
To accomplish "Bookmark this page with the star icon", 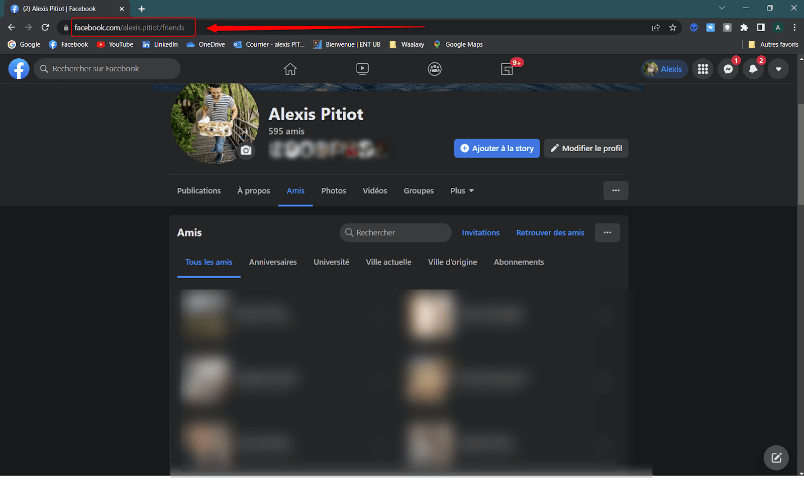I will [673, 28].
